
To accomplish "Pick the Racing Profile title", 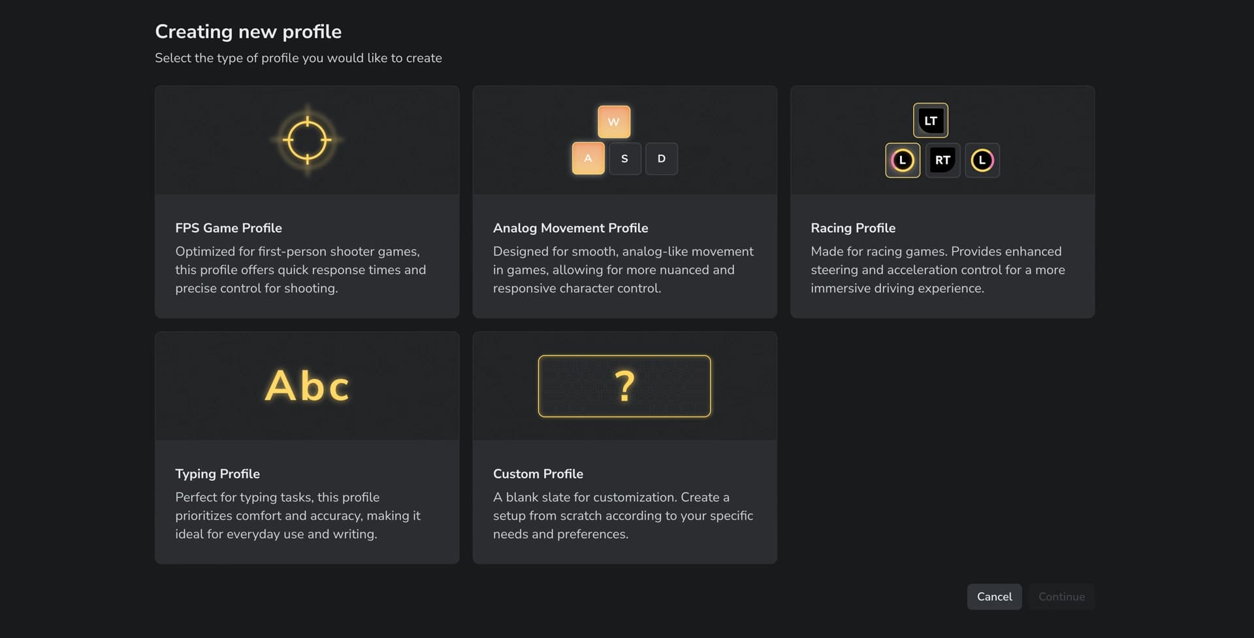I will 853,228.
